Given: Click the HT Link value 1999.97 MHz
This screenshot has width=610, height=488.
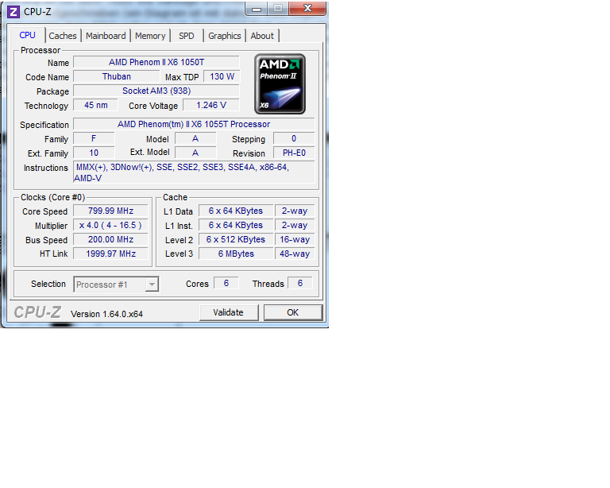Looking at the screenshot, I should pyautogui.click(x=110, y=254).
